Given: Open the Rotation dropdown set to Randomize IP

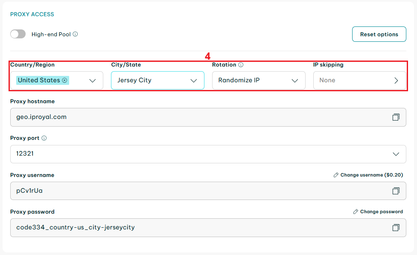Looking at the screenshot, I should pyautogui.click(x=258, y=80).
